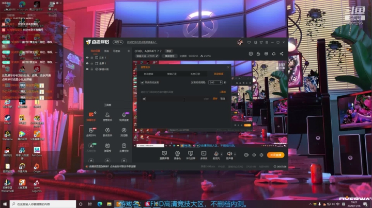The height and width of the screenshot is (208, 372).
Task: Switch to 禁言记录 tab in dialog
Action: pyautogui.click(x=172, y=74)
